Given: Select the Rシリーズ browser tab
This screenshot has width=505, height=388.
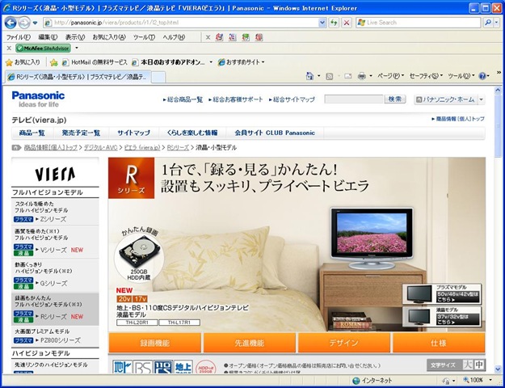Looking at the screenshot, I should coord(78,77).
